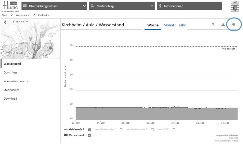This screenshot has width=243, height=151.
Task: Click the Start breadcrumb link
Action: (4, 15)
